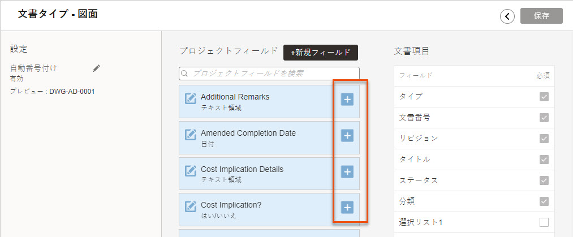The image size is (573, 237).
Task: Select the リビジョン row in 文書項目
Action: 474,139
